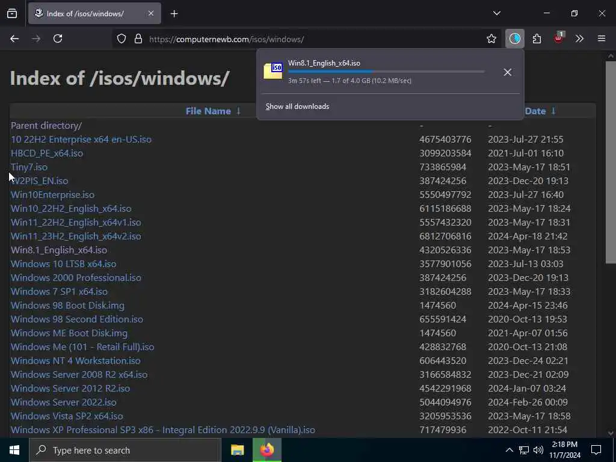616x462 pixels.
Task: Cancel the Win8.1 ISO download
Action: pyautogui.click(x=508, y=72)
